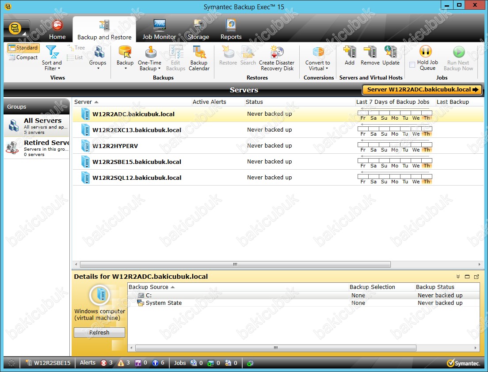Sort by Last Backup column header
This screenshot has height=372, width=488.
[x=460, y=102]
